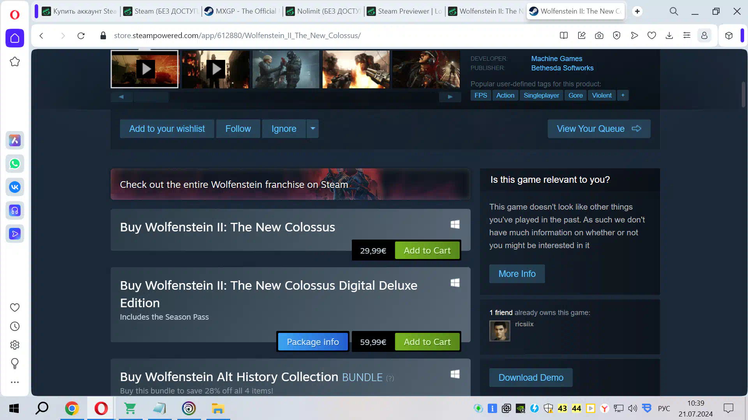Open volume control in system tray
This screenshot has height=420, width=748.
tap(632, 408)
